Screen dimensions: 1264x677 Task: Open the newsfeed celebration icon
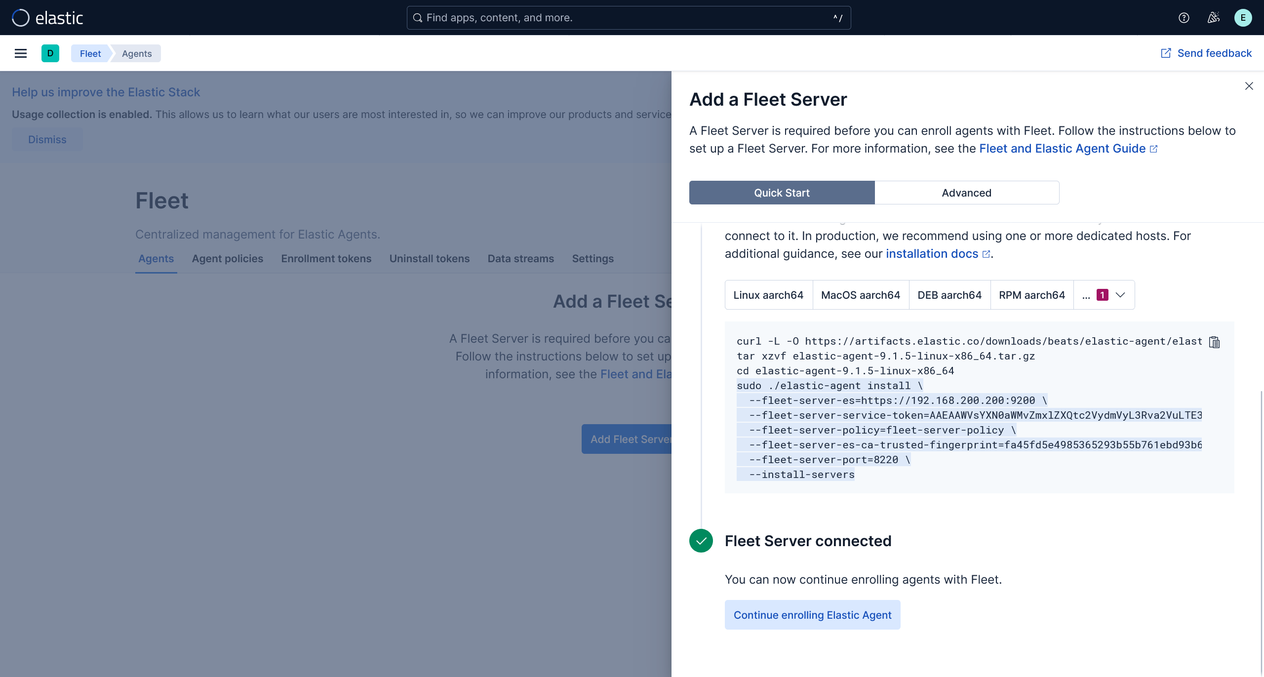1213,18
